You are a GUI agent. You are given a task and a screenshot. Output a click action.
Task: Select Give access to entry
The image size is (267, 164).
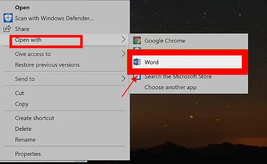tap(33, 54)
